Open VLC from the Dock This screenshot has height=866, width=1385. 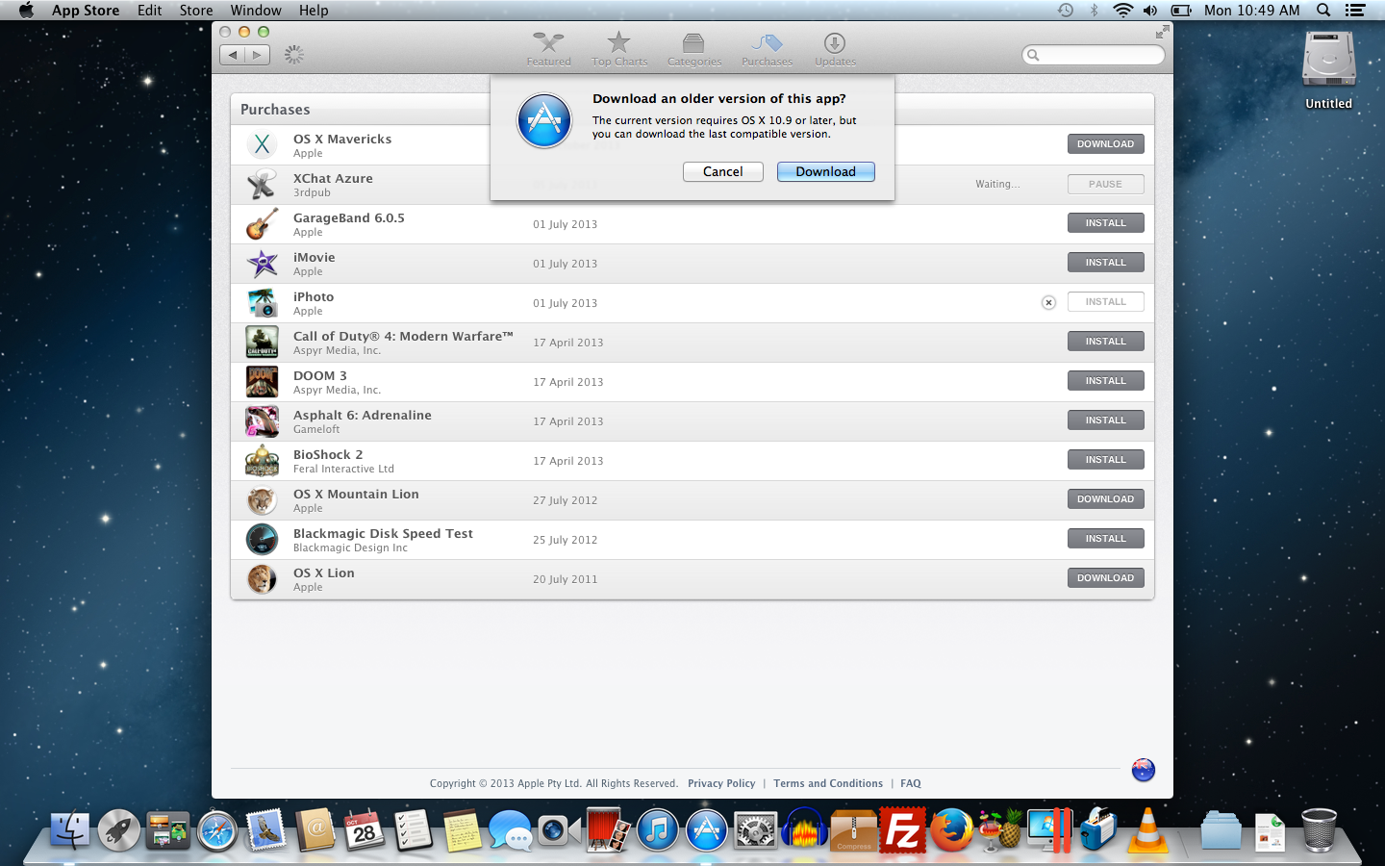tap(1147, 830)
